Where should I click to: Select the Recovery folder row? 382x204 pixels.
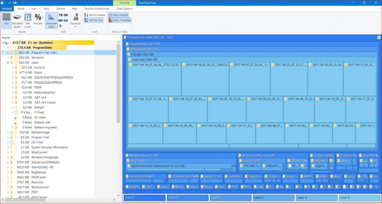click(58, 182)
